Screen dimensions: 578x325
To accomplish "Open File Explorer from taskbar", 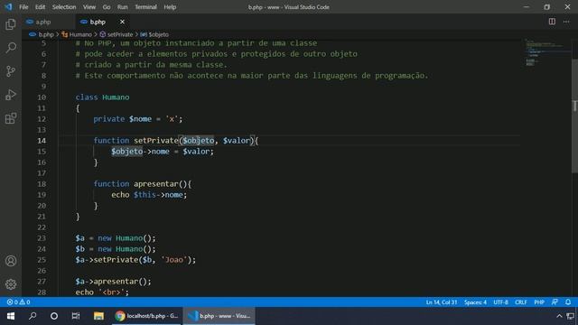I will (98, 316).
